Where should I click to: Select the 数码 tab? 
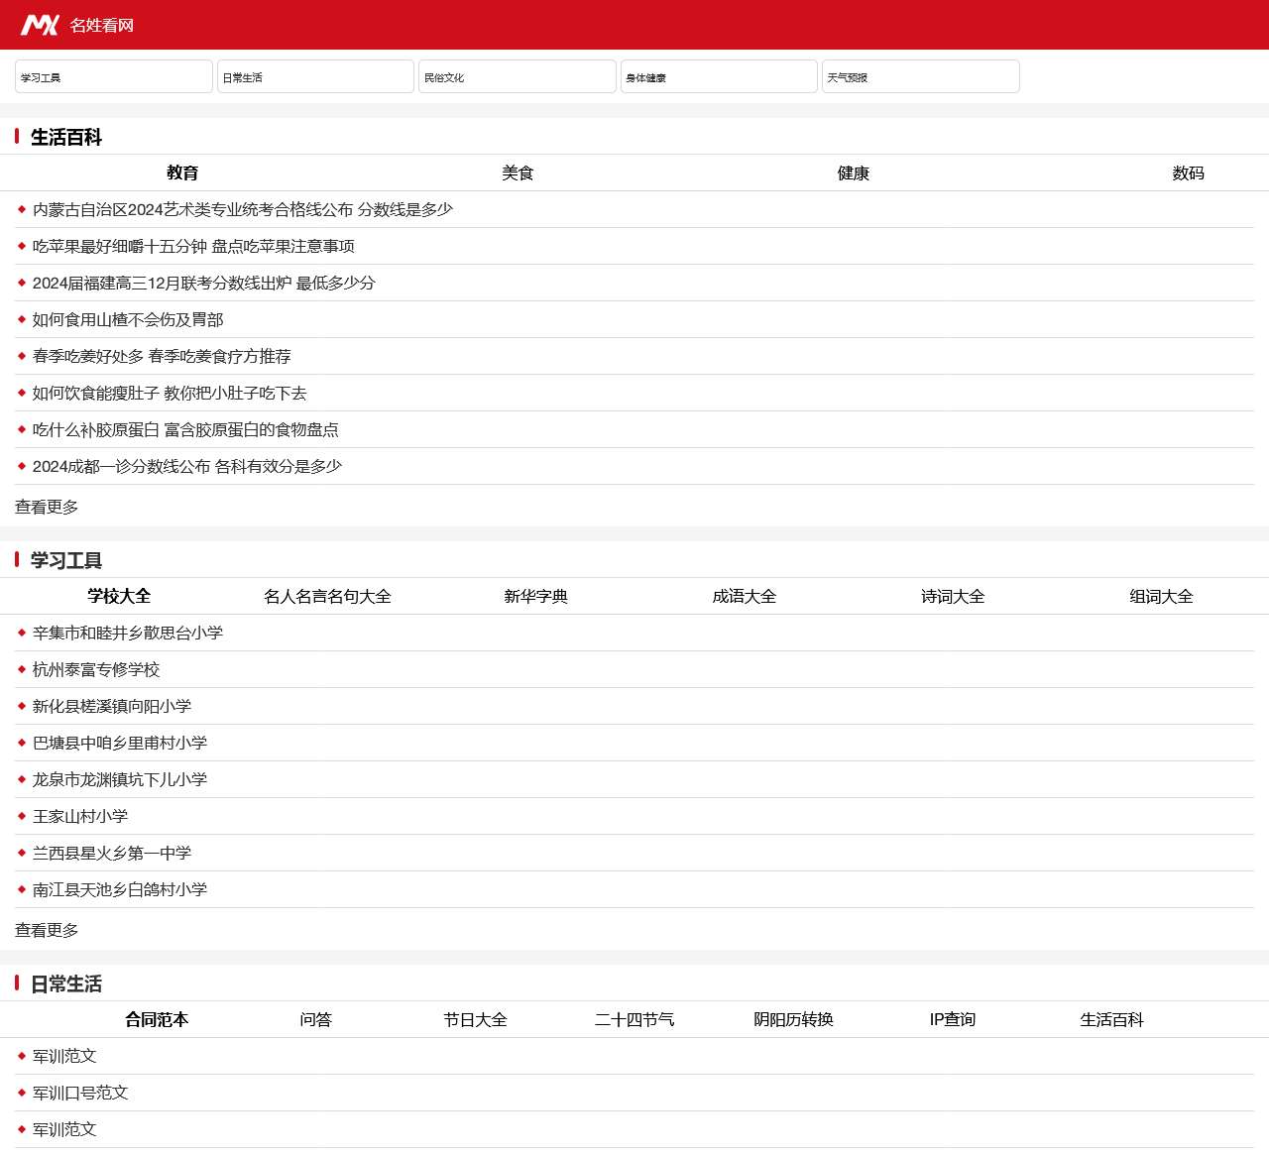pyautogui.click(x=1188, y=173)
